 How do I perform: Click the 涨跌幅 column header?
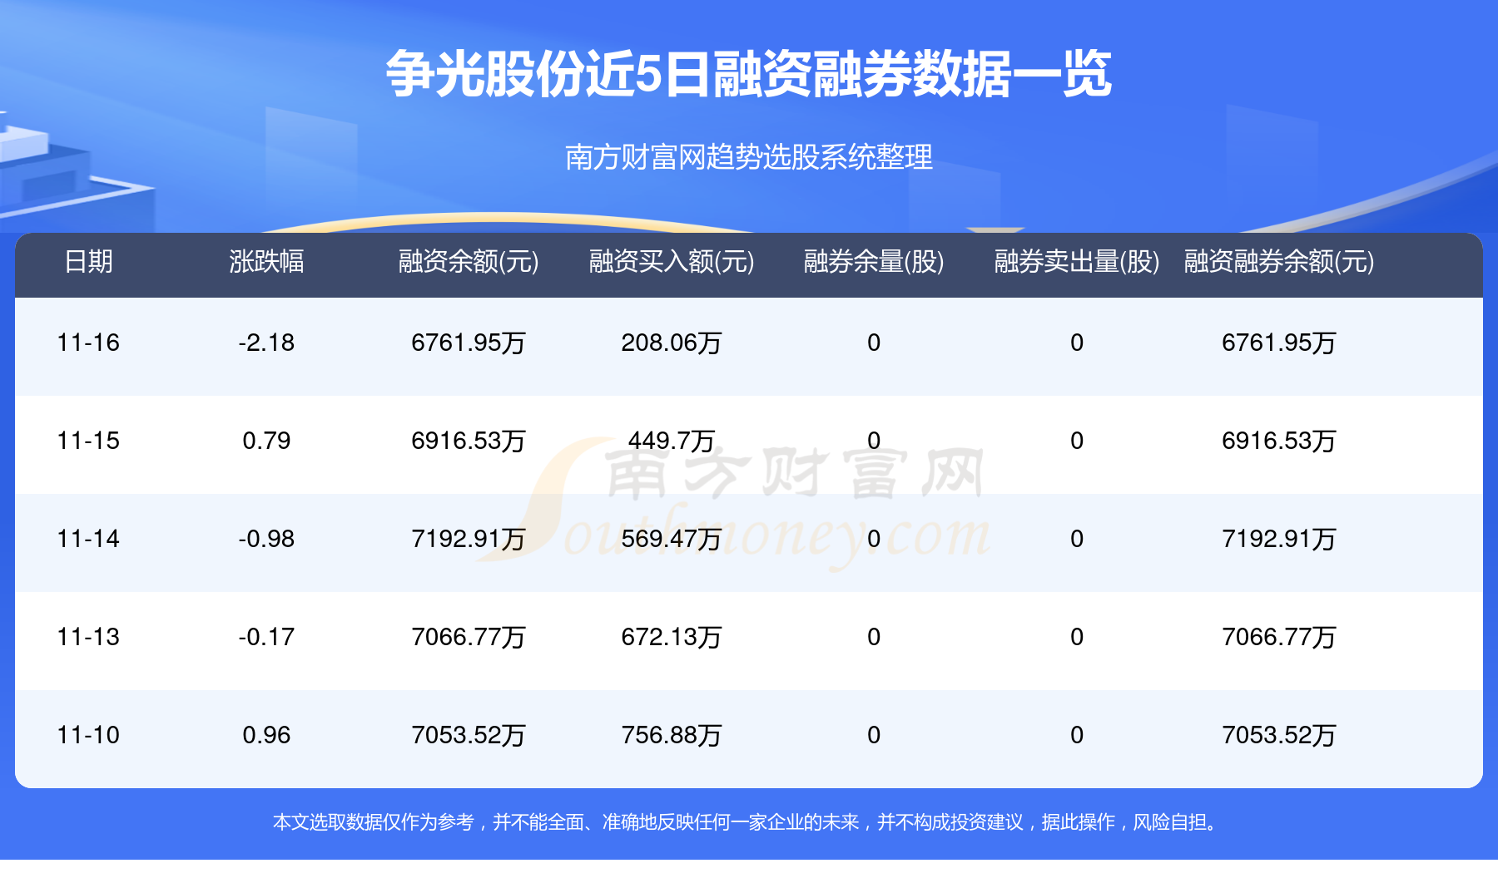[266, 262]
